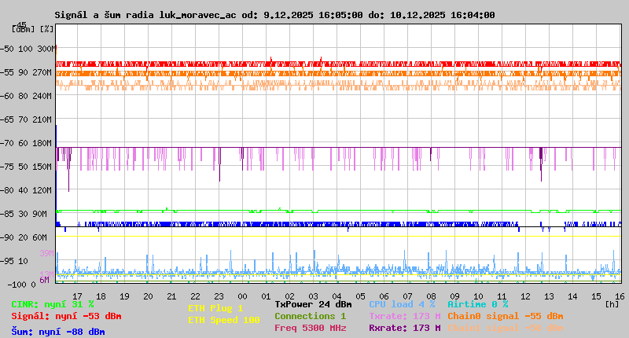Image resolution: width=629 pixels, height=338 pixels.
Task: Click the '-50 100 300M' y-axis label
Action: pyautogui.click(x=28, y=49)
